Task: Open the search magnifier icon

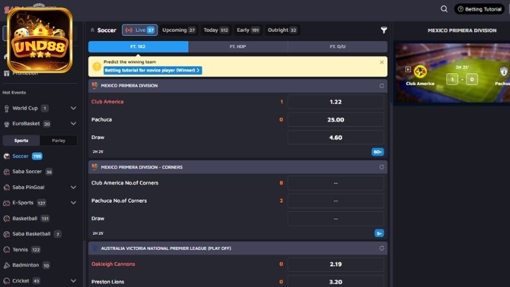Action: (444, 9)
